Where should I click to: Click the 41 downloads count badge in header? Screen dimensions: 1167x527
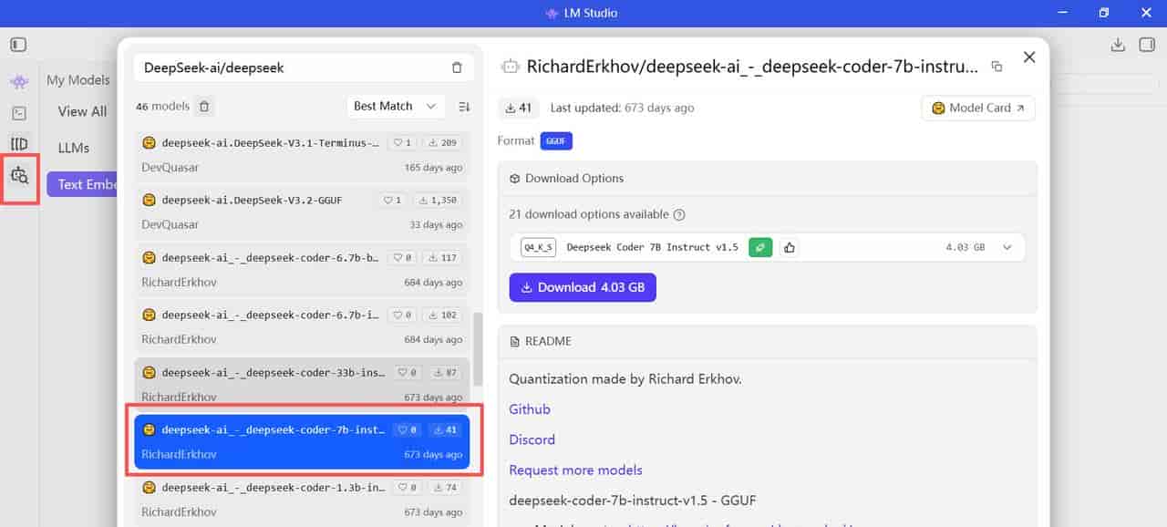(519, 108)
